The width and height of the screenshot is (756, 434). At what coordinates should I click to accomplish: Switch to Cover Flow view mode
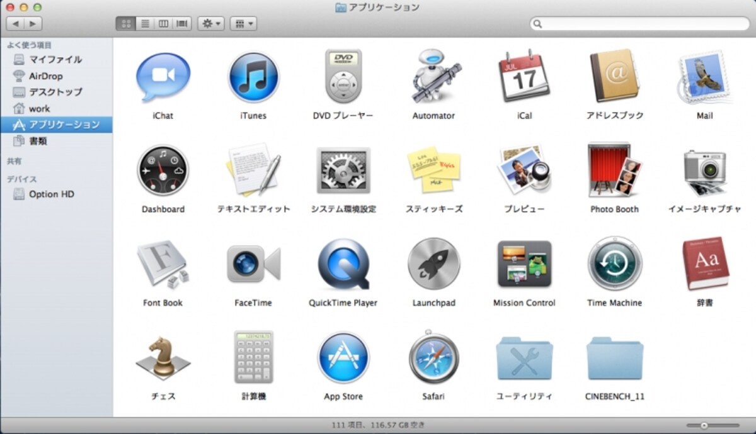point(182,23)
